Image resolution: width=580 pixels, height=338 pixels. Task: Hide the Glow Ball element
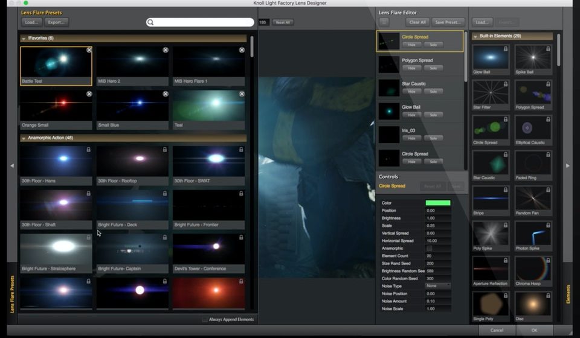tap(411, 115)
